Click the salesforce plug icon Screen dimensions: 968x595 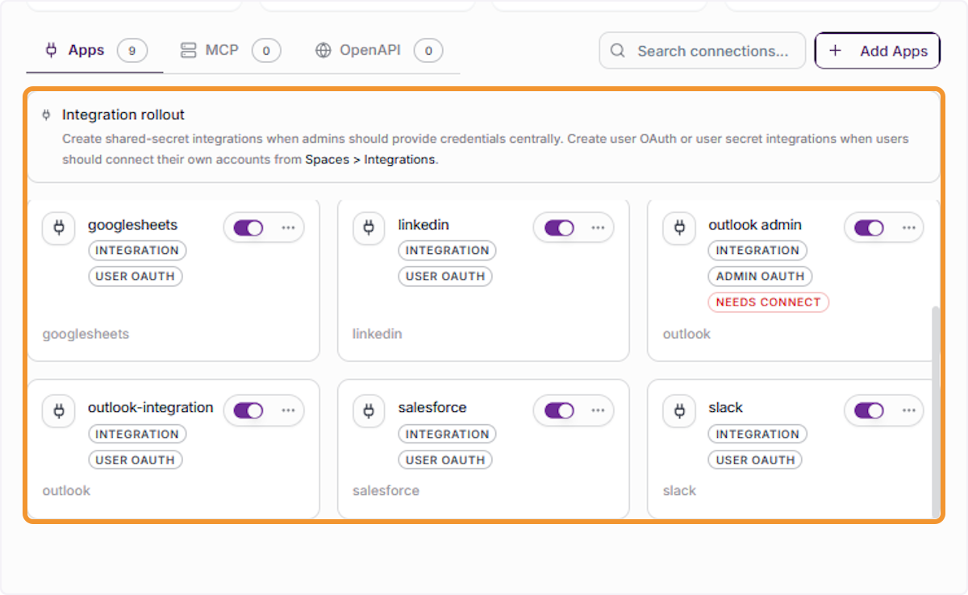(x=369, y=411)
